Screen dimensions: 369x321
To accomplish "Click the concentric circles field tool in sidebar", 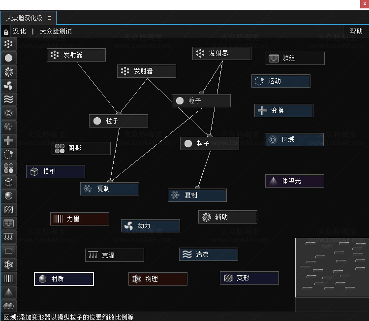I will (8, 113).
